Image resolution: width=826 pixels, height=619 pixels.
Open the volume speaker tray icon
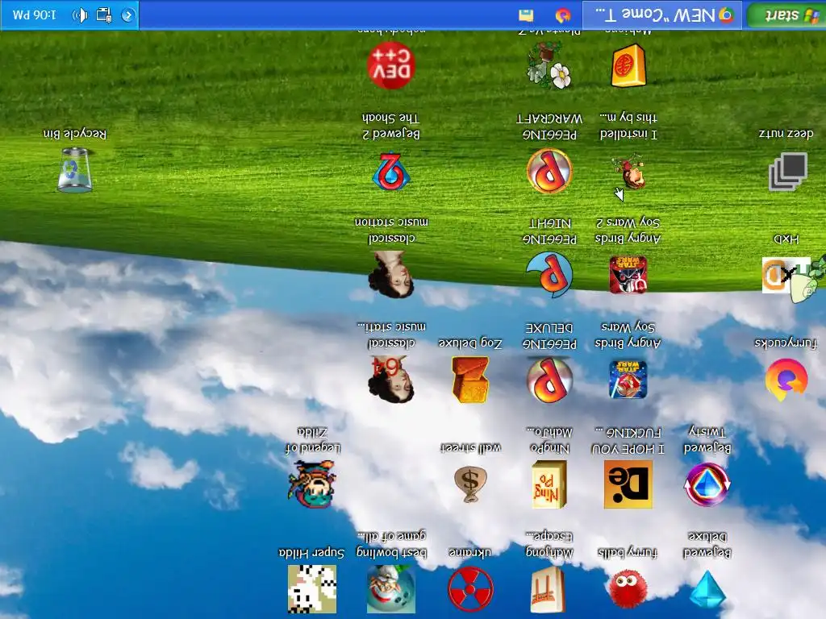[80, 15]
